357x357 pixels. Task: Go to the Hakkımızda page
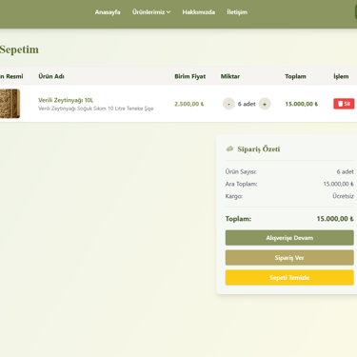click(199, 12)
